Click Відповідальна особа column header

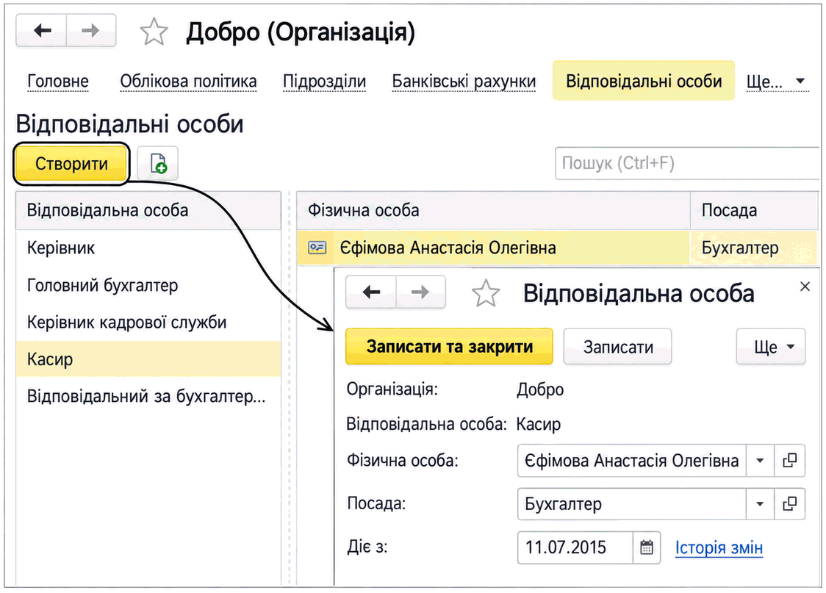pos(148,210)
